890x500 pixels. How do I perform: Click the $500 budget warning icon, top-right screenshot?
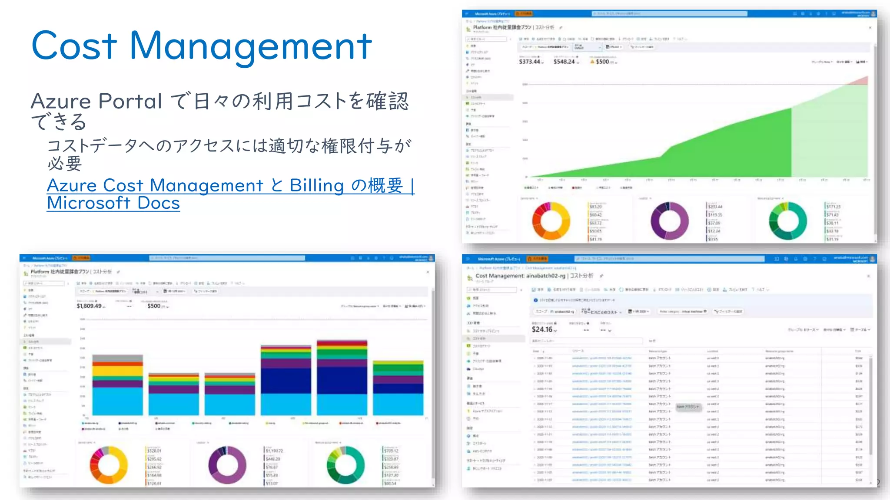(x=592, y=62)
